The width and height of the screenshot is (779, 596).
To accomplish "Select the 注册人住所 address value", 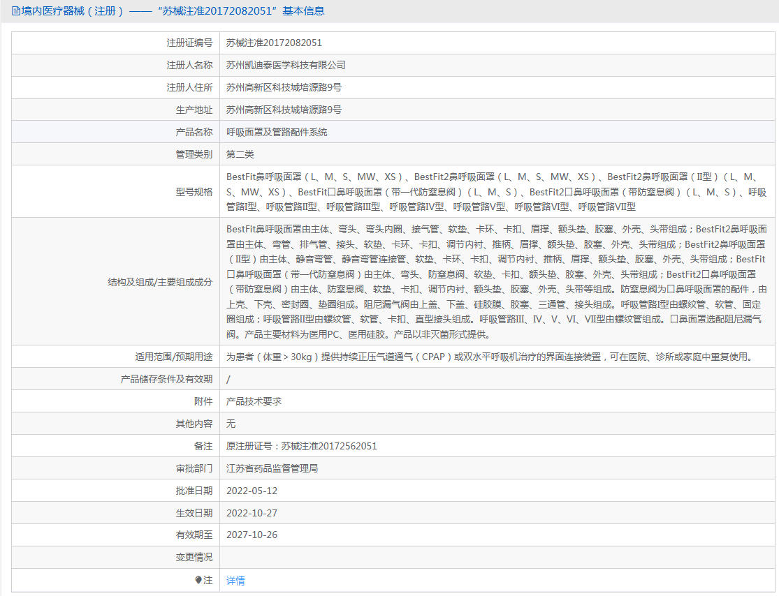I will [284, 87].
